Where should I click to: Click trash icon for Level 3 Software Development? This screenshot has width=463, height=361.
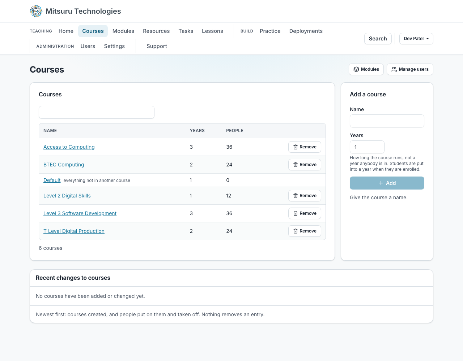296,213
